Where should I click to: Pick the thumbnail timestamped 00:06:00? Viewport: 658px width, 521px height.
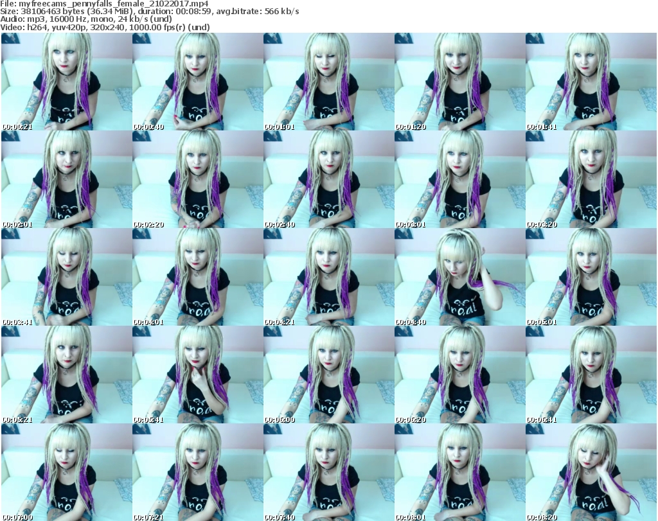tap(328, 375)
